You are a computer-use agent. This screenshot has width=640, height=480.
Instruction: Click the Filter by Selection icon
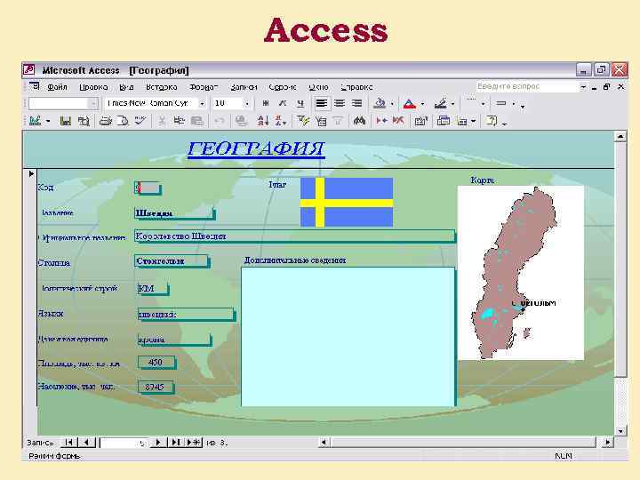click(x=303, y=121)
